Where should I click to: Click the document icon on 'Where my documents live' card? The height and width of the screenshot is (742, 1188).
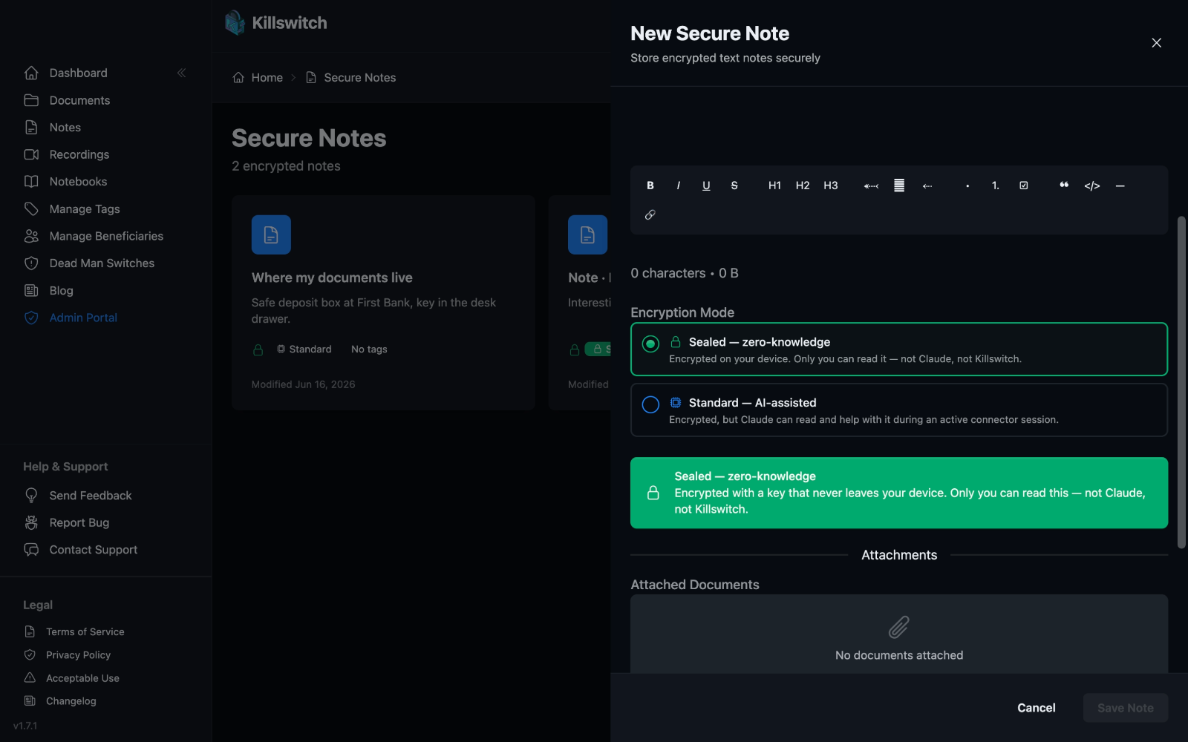click(271, 234)
